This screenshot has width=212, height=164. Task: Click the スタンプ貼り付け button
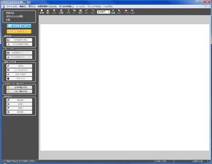click(x=19, y=91)
